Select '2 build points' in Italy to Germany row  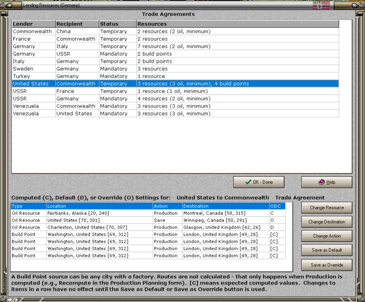click(238, 61)
